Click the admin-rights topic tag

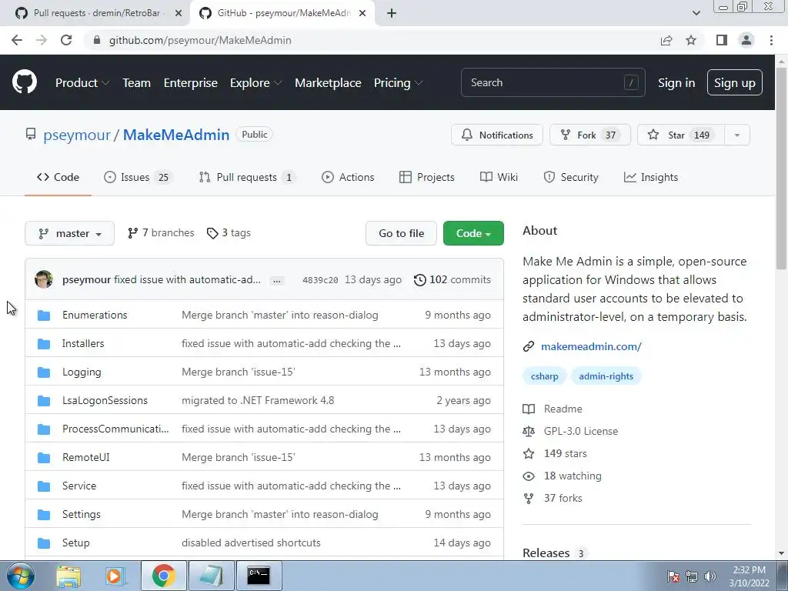click(x=606, y=376)
